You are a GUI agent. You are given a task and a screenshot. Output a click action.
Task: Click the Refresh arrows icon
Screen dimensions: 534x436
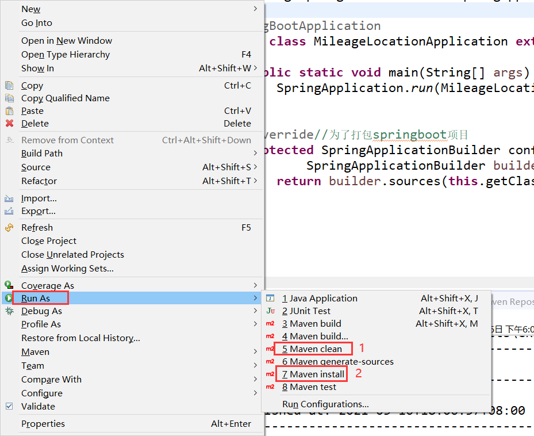point(9,227)
